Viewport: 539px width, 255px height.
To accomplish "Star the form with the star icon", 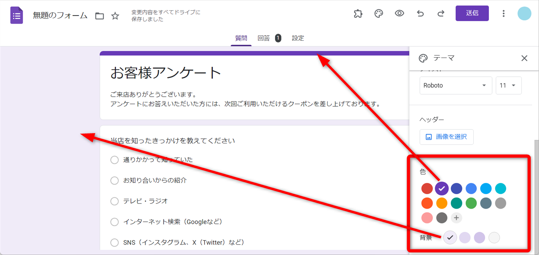I will 115,16.
